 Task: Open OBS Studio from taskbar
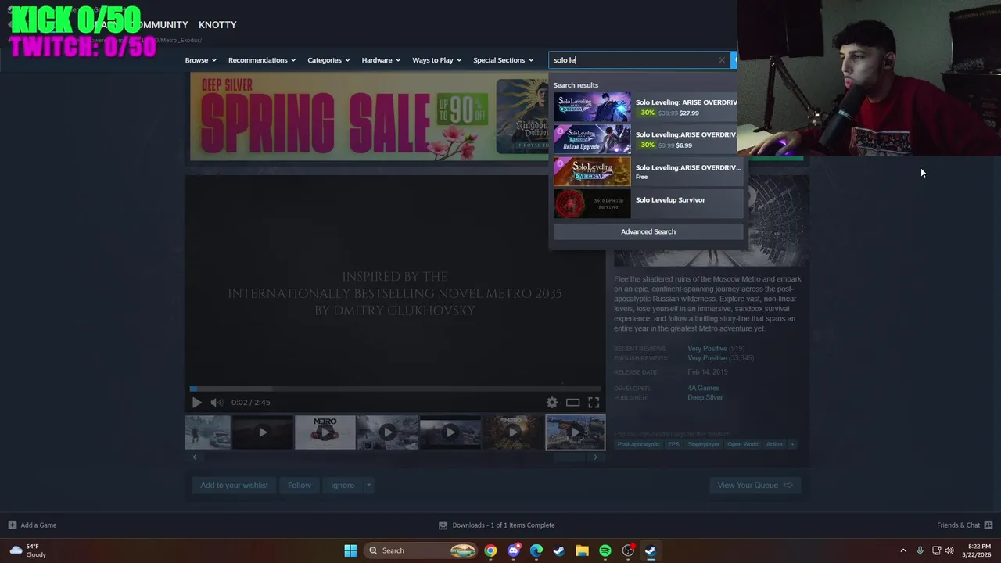[x=628, y=550]
